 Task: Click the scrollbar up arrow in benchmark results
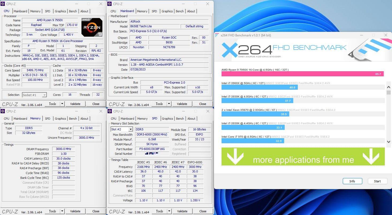pyautogui.click(x=389, y=87)
